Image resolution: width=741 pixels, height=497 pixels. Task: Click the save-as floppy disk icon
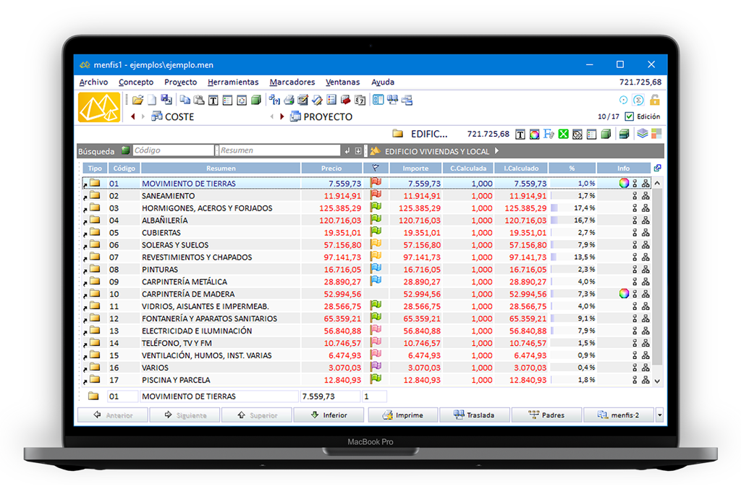click(x=166, y=100)
